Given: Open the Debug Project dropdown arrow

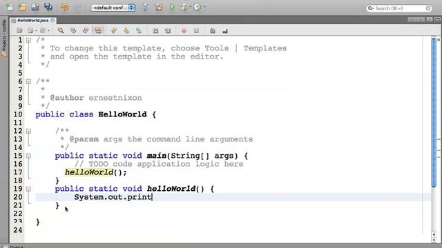Looking at the screenshot, I should coord(191,7).
